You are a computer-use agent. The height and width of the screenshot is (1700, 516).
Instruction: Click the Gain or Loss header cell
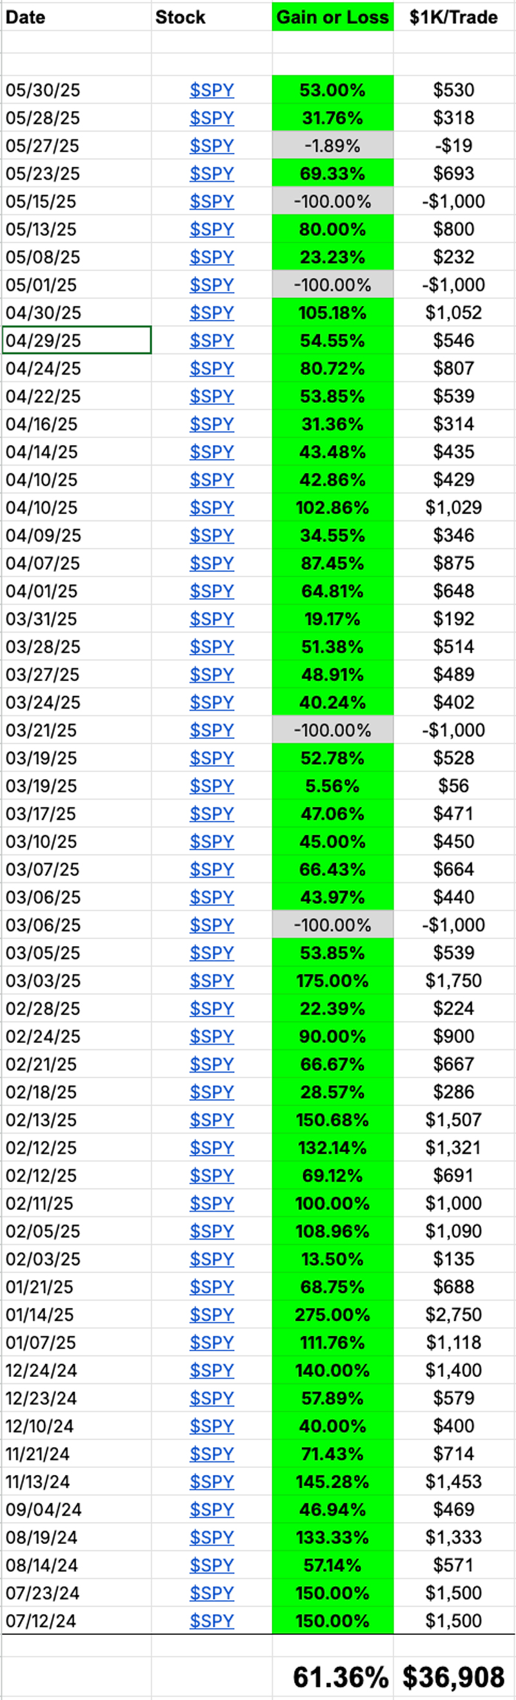click(x=333, y=17)
